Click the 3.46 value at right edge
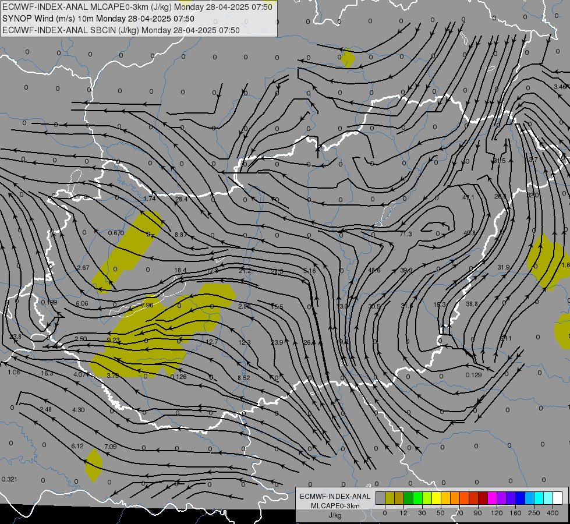This screenshot has height=524, width=570. click(560, 87)
